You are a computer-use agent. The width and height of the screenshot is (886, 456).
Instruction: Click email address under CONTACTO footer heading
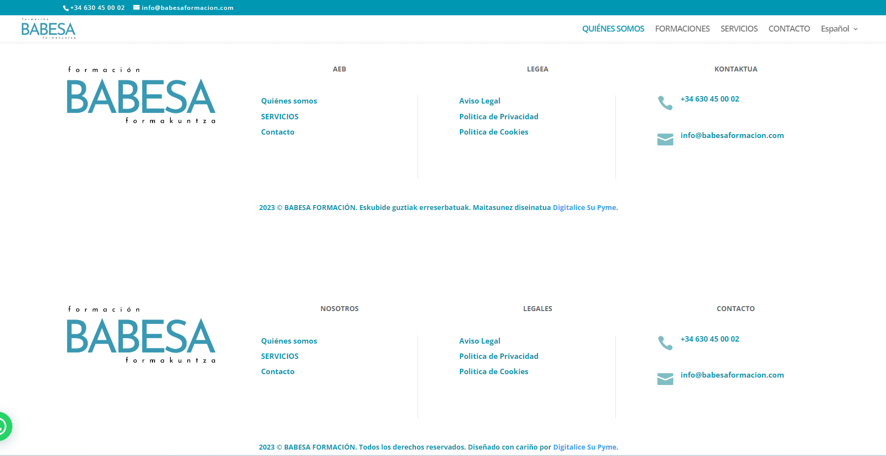[x=732, y=375]
